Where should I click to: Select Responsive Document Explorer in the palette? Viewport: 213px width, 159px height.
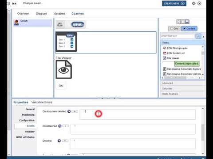click(x=184, y=69)
